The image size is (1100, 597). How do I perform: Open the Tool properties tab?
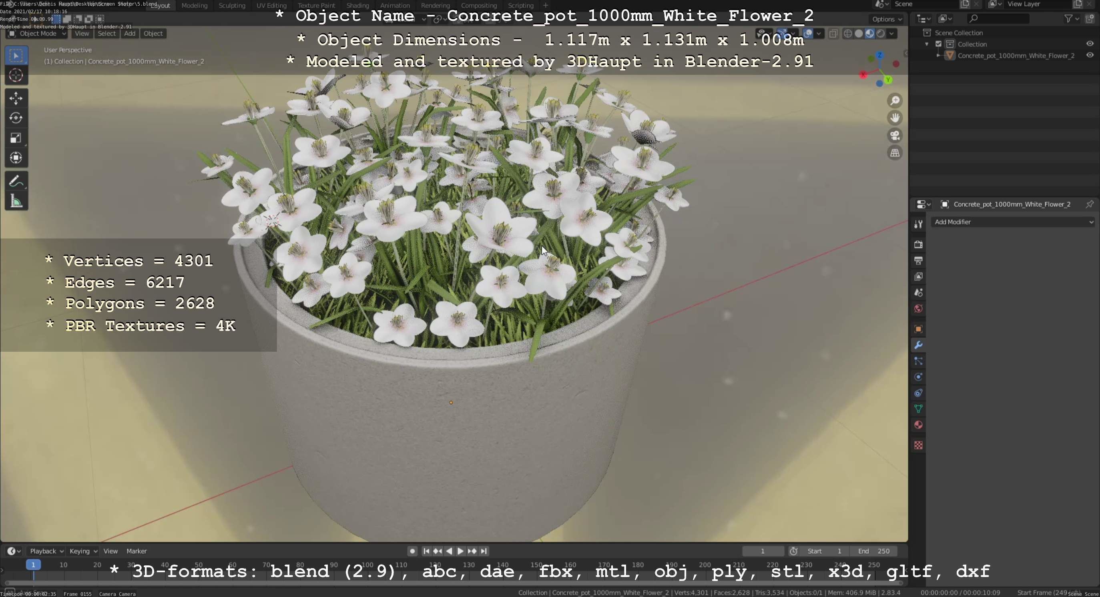click(919, 224)
